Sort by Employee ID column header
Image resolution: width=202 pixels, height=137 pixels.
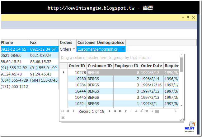pos(127,66)
